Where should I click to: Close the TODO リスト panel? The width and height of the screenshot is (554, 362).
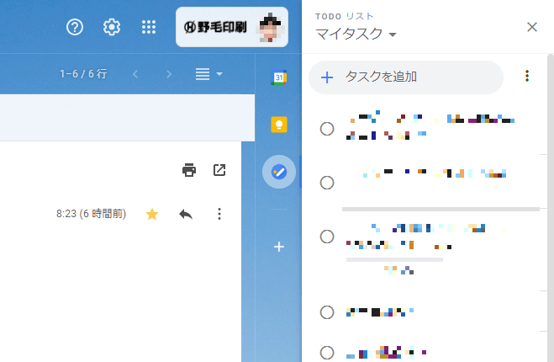[x=532, y=27]
